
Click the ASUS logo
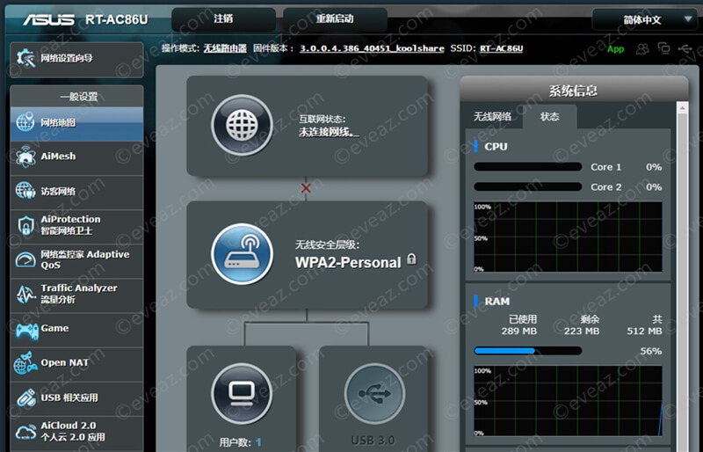(x=48, y=19)
